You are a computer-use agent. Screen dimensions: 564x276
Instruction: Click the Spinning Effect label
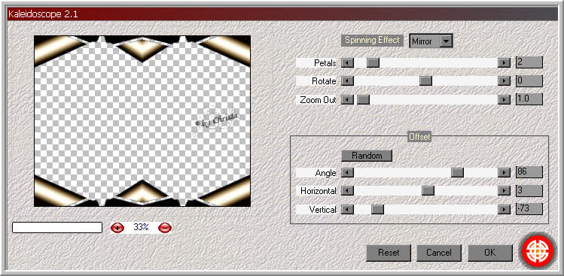click(372, 40)
